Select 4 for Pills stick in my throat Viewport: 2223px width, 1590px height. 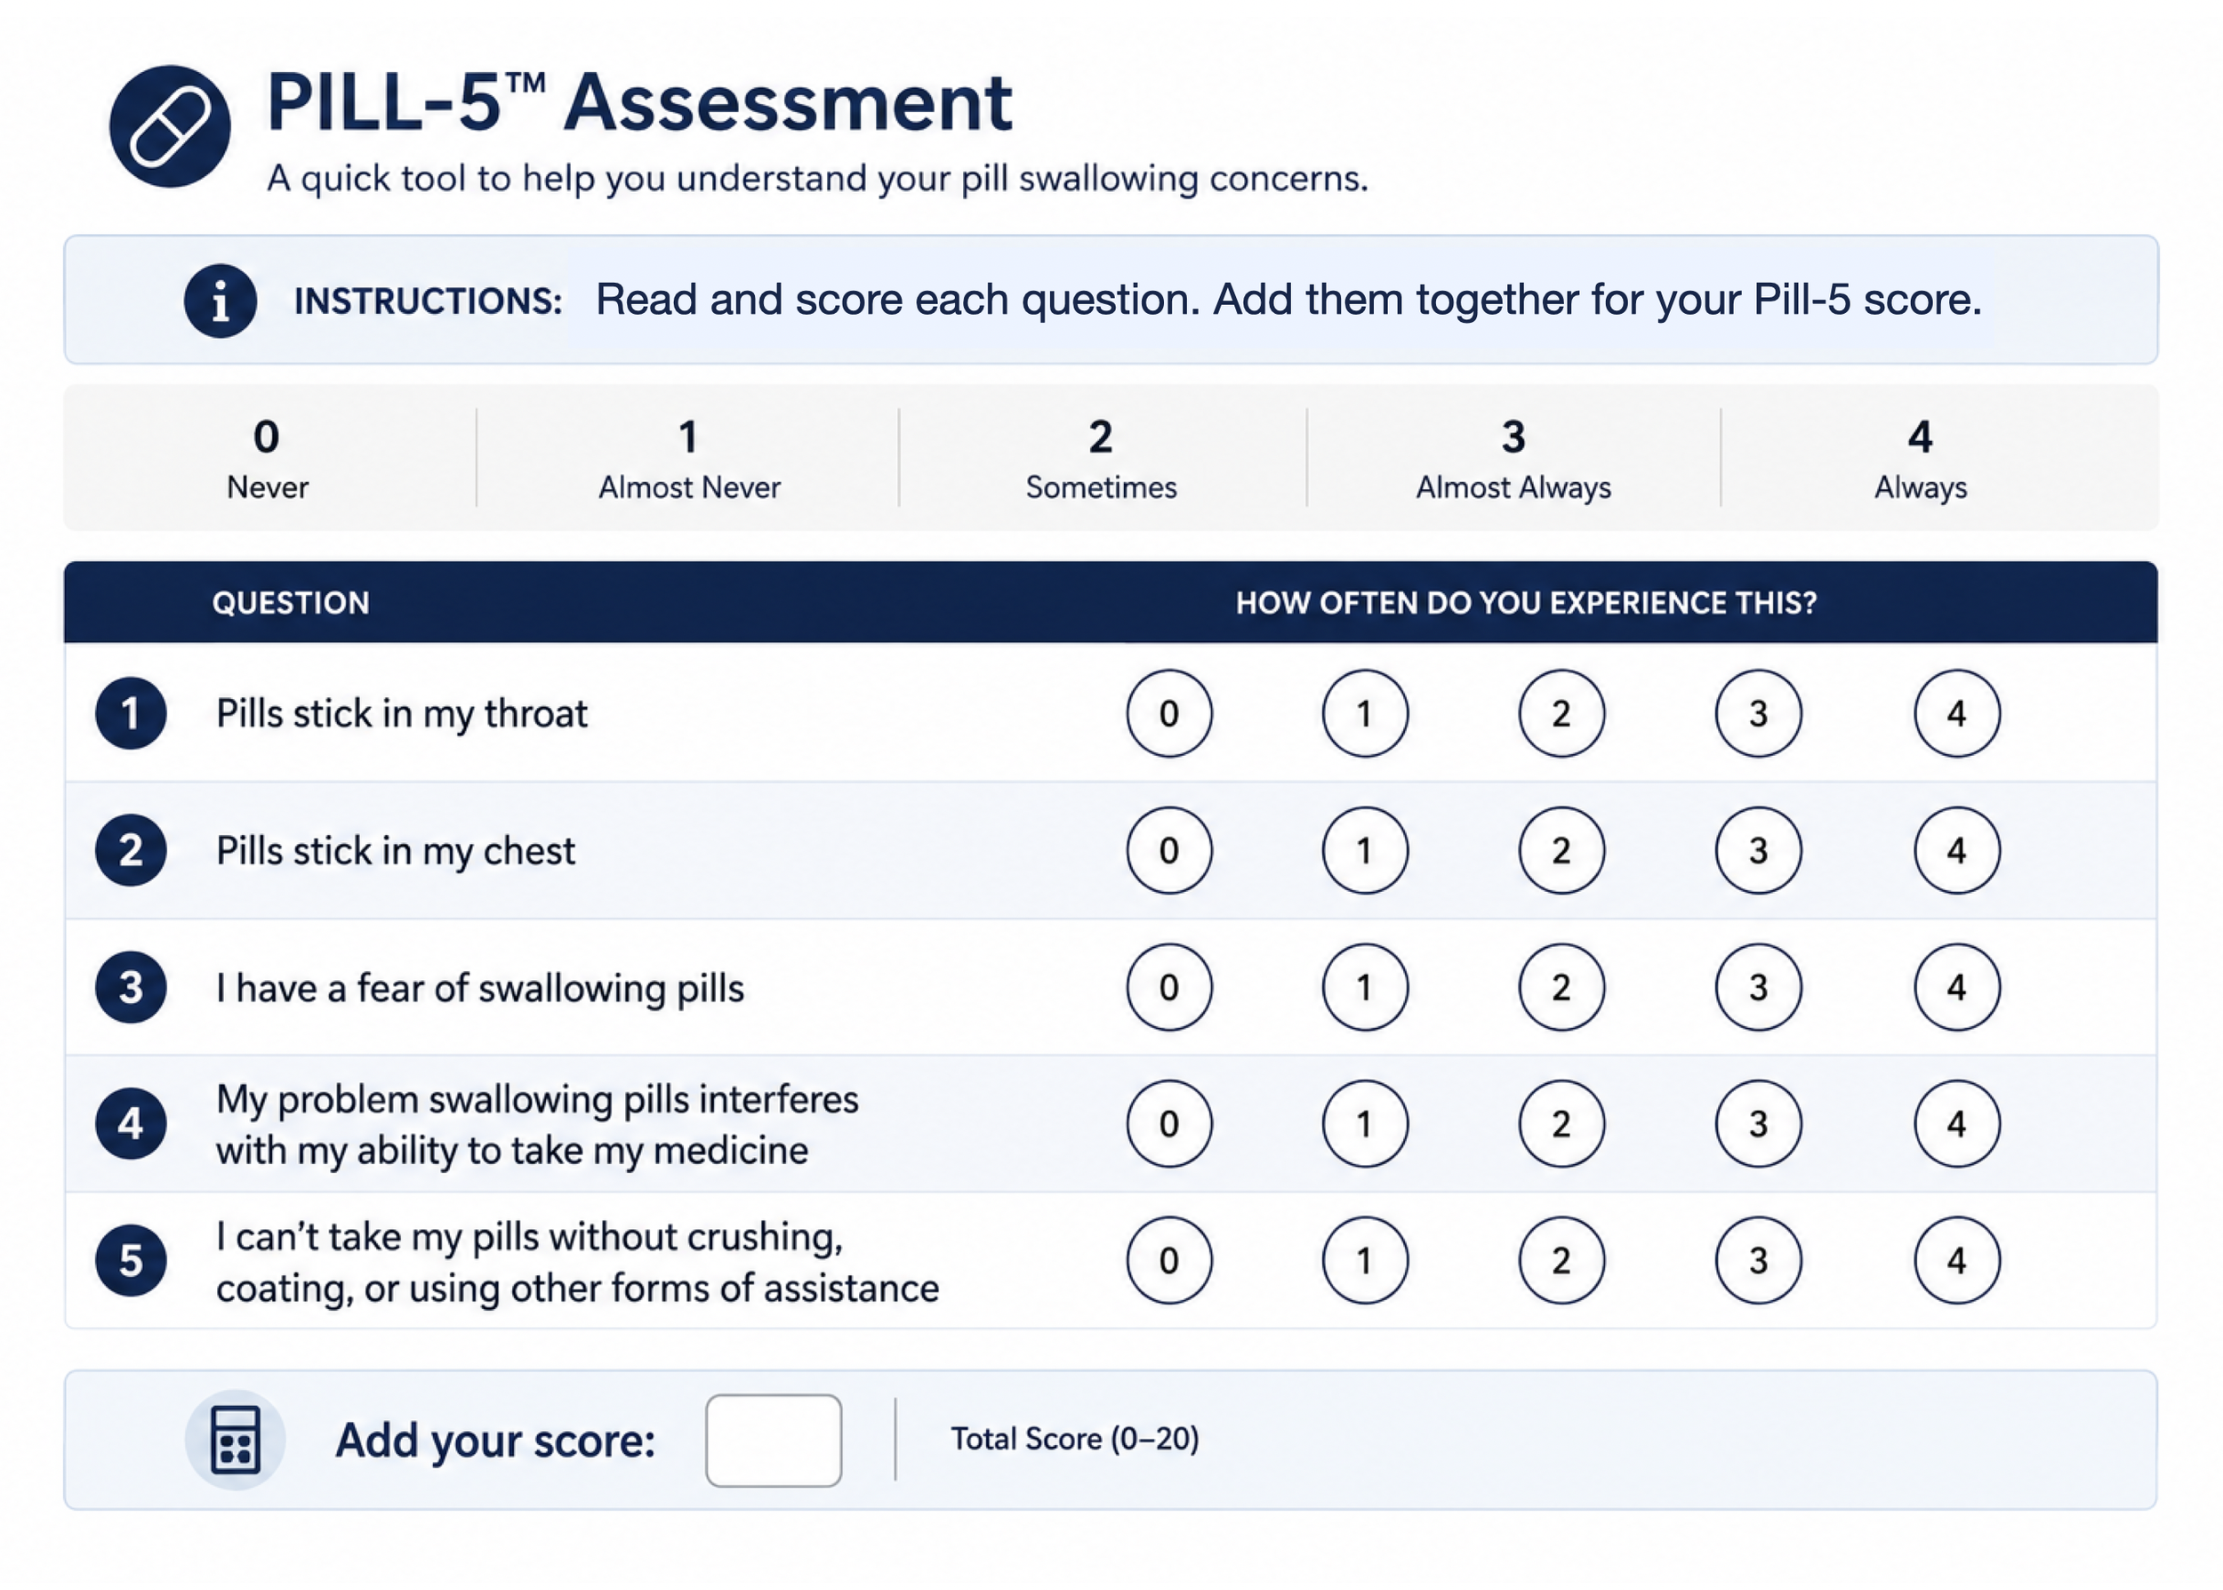click(x=1957, y=714)
